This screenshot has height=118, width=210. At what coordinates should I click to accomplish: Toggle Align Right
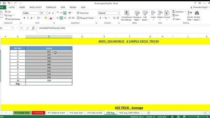click(x=65, y=18)
